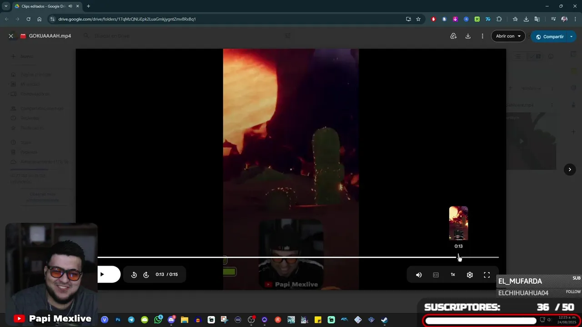Viewport: 582px width, 327px height.
Task: Open OBS Studio from the taskbar
Action: [x=251, y=320]
